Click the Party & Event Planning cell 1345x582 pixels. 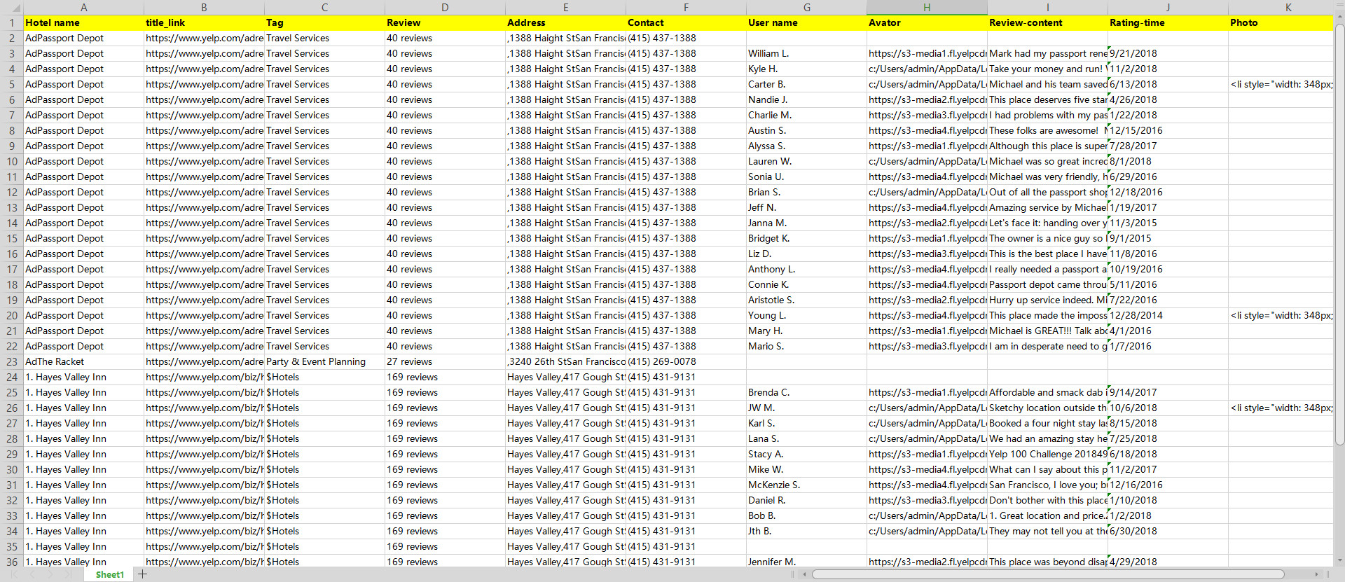(x=324, y=362)
